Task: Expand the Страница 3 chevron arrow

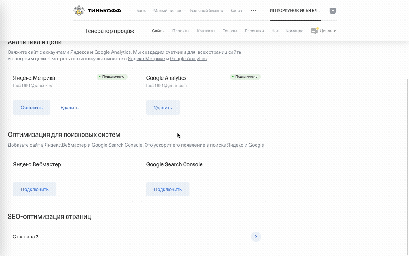Action: pos(256,237)
